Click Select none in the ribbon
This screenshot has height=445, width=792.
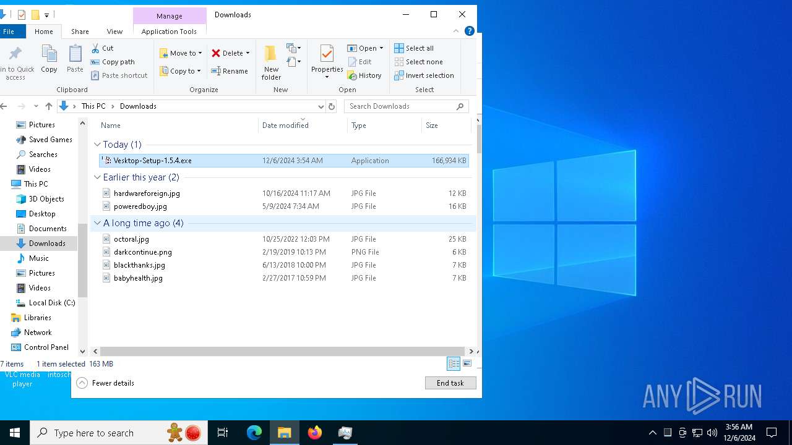(x=419, y=62)
